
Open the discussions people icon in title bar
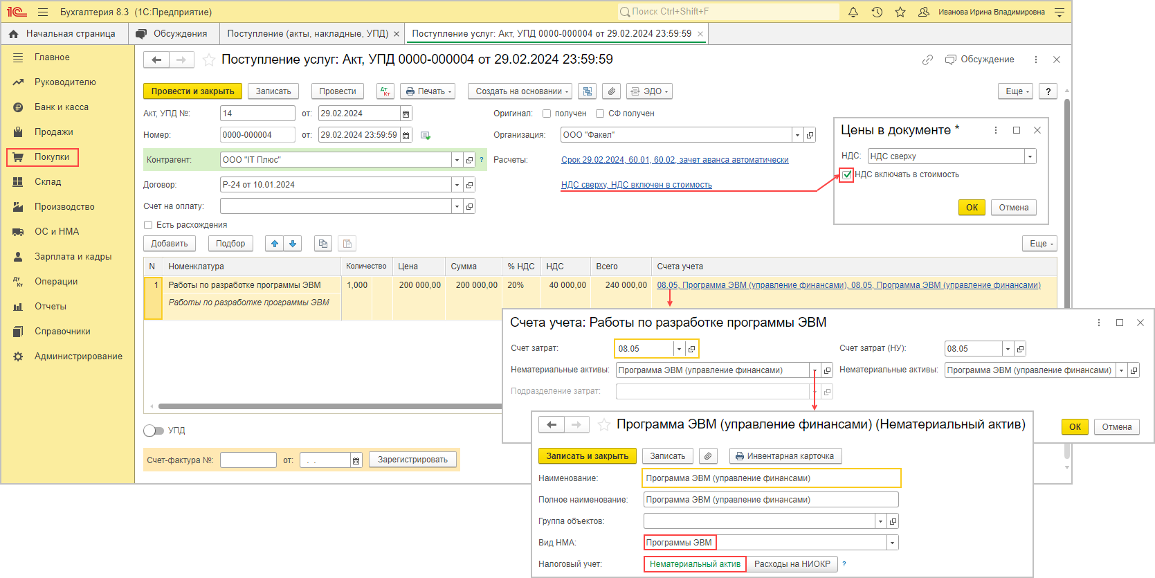(x=924, y=12)
